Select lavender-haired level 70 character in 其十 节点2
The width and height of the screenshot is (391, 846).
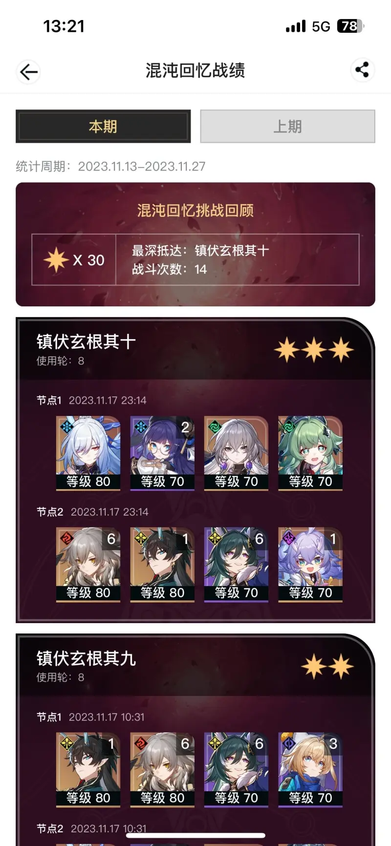pyautogui.click(x=310, y=564)
